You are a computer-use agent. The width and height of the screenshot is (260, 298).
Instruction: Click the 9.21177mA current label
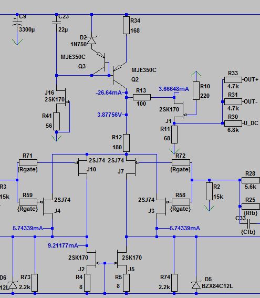pyautogui.click(x=63, y=246)
